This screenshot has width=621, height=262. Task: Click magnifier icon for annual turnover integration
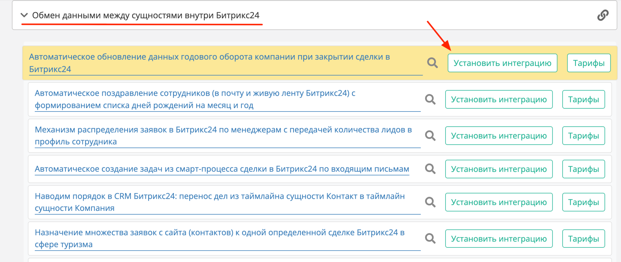pyautogui.click(x=432, y=63)
